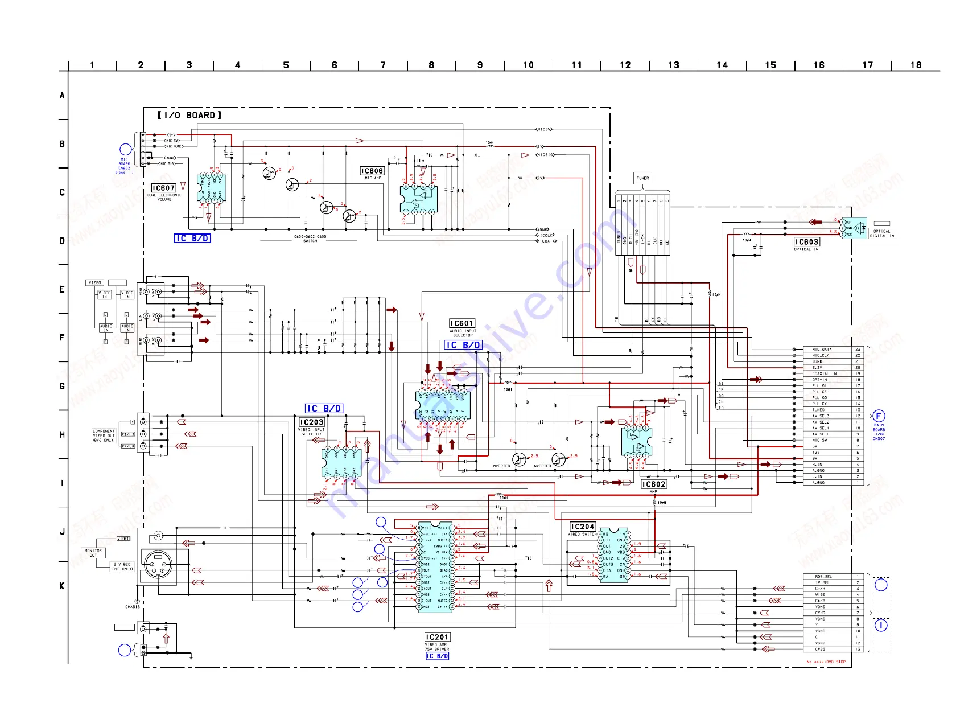This screenshot has width=956, height=719.
Task: Click the left INVERTER transistor symbol
Action: [519, 459]
